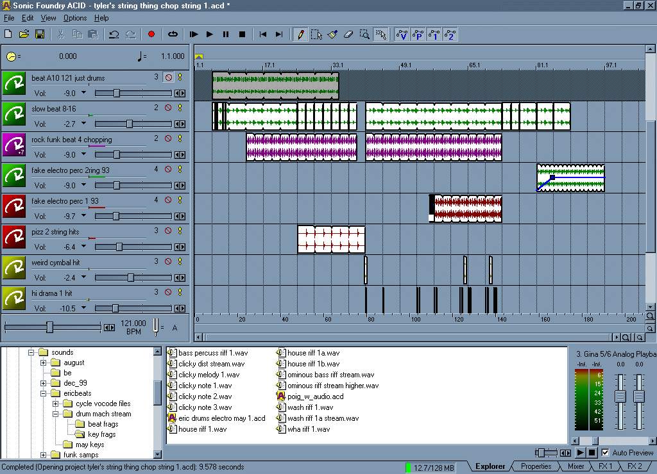Select the Paint brush tool

pyautogui.click(x=332, y=35)
